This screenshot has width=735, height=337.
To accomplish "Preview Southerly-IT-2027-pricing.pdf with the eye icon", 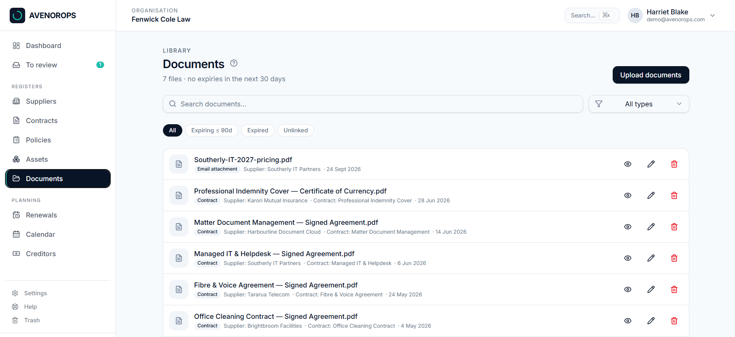I will tap(628, 164).
